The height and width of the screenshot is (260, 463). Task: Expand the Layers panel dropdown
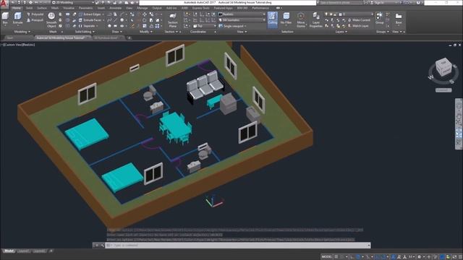click(x=341, y=32)
